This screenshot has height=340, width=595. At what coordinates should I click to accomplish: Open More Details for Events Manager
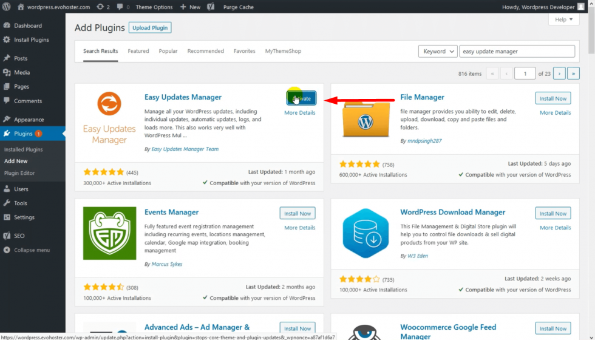pyautogui.click(x=300, y=228)
